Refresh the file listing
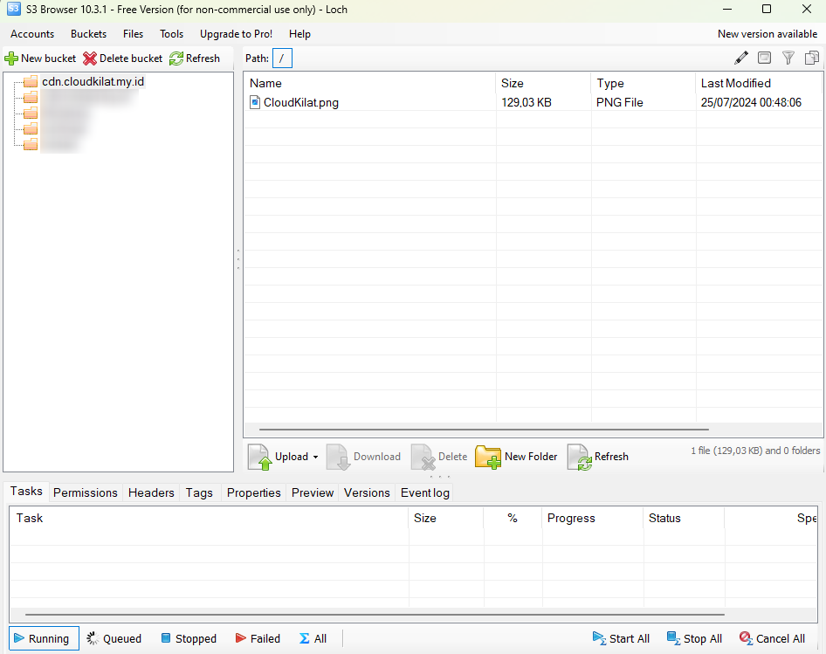The width and height of the screenshot is (826, 654). [597, 457]
